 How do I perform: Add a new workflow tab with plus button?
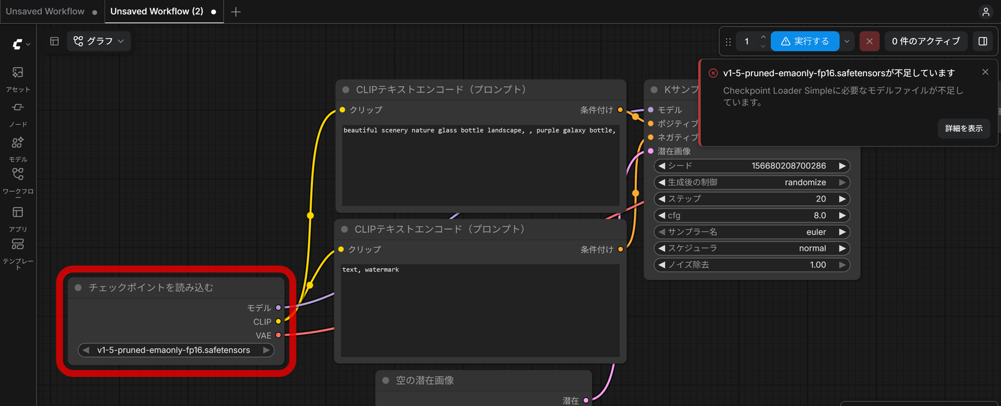pos(236,12)
